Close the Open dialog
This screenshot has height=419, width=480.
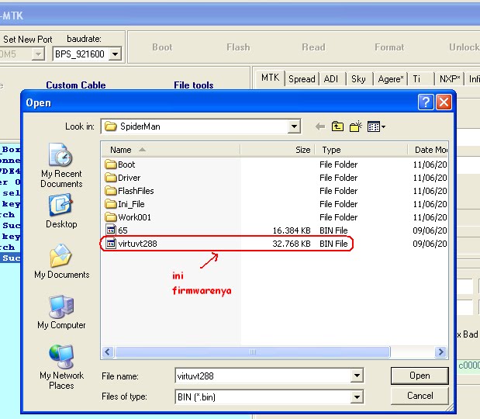(x=444, y=102)
